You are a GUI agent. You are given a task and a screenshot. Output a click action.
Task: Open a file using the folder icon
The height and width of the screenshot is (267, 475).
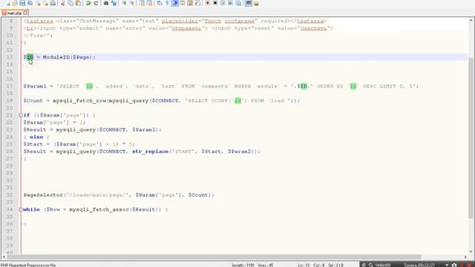15,3
